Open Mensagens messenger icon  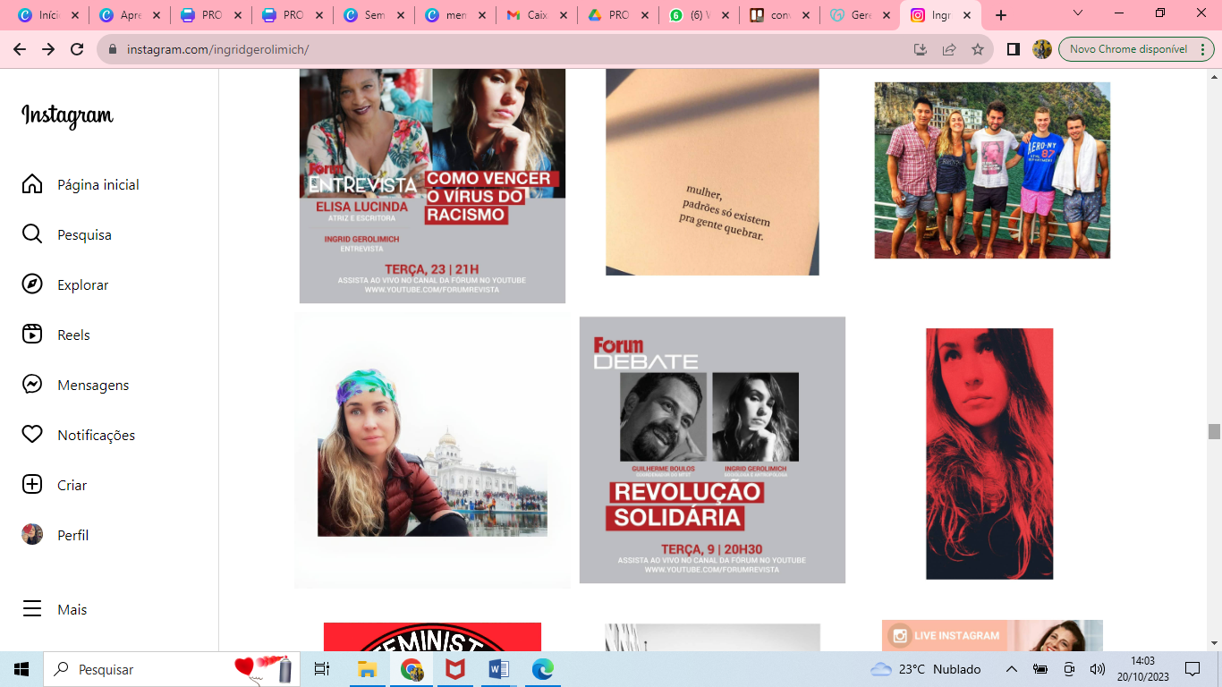pos(32,385)
